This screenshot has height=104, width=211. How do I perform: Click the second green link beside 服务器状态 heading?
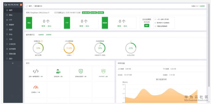[x=49, y=35]
